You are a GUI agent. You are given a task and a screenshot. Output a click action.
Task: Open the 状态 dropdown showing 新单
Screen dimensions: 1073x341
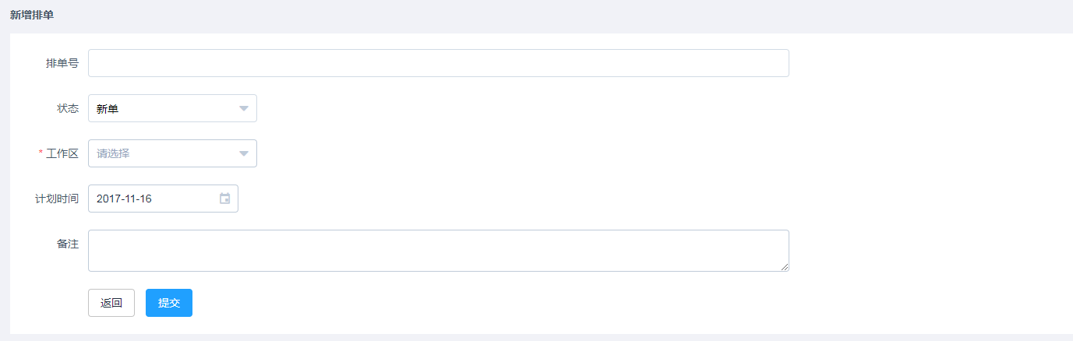pyautogui.click(x=172, y=108)
